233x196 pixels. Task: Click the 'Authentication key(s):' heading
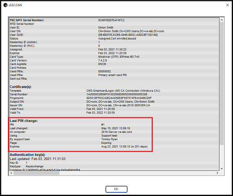click(x=28, y=154)
